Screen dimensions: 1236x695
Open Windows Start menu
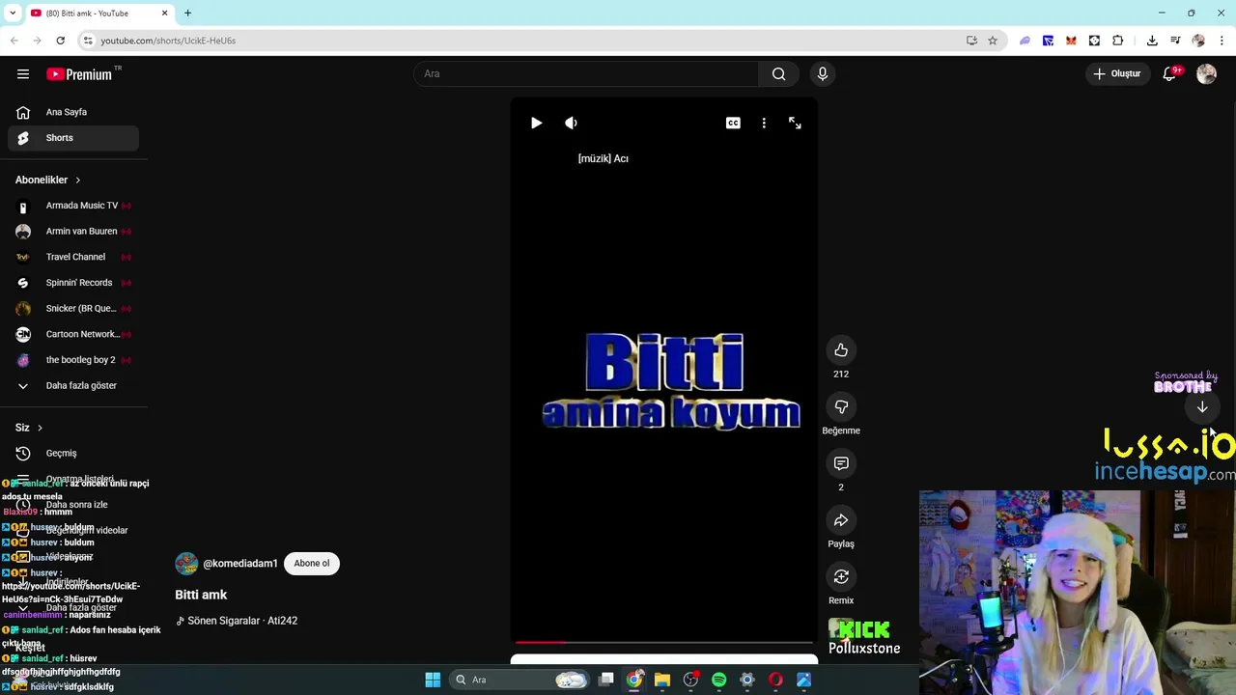tap(433, 680)
